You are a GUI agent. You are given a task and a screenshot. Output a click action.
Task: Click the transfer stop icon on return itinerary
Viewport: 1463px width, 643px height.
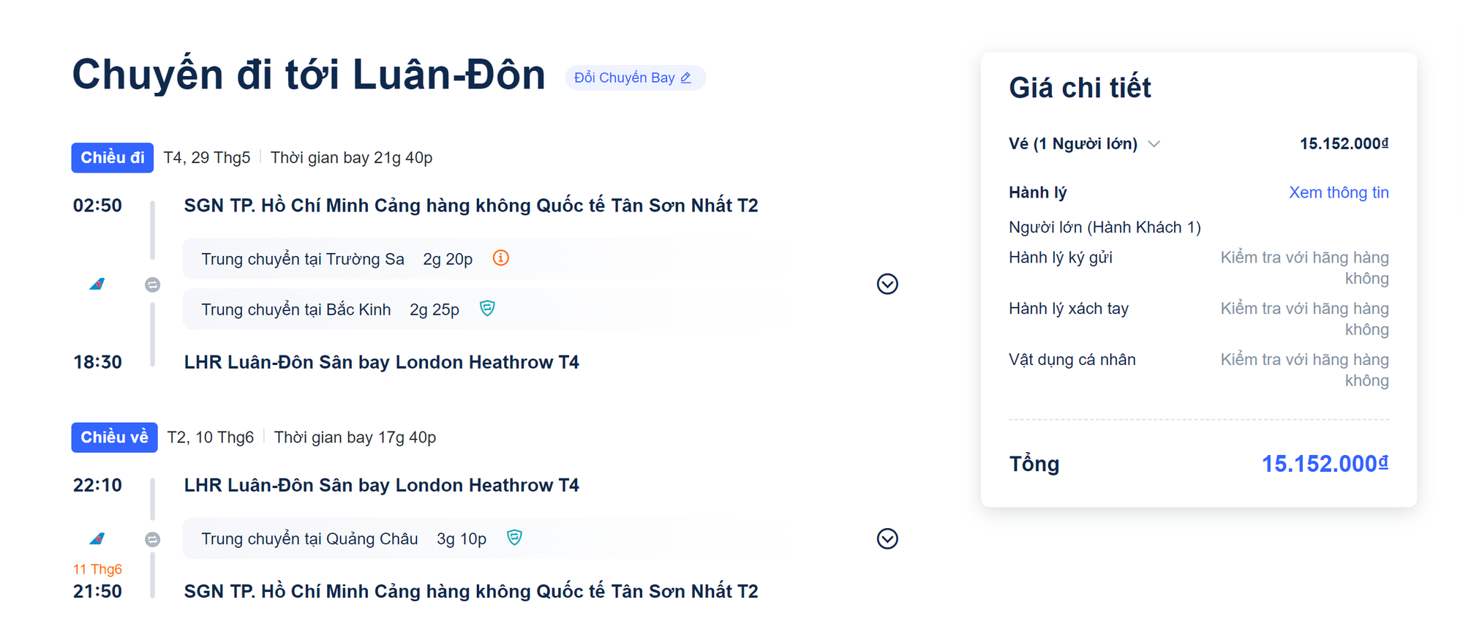[x=153, y=539]
